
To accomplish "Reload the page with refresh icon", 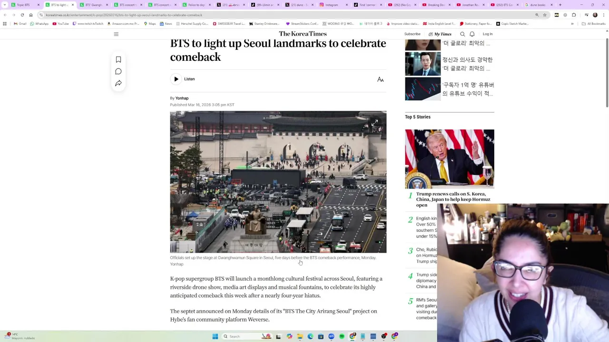I will pyautogui.click(x=22, y=15).
